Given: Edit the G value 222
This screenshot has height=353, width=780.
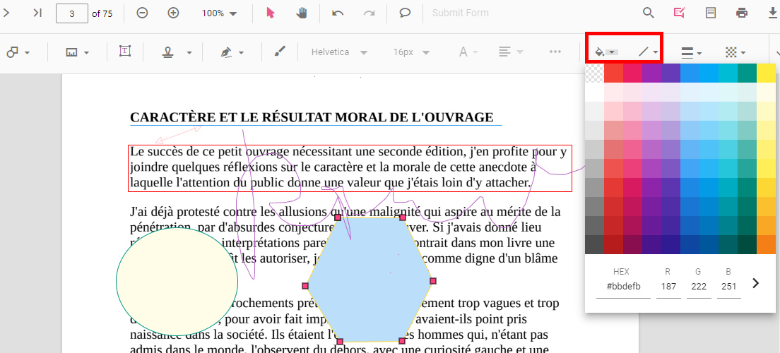Looking at the screenshot, I should tap(699, 287).
